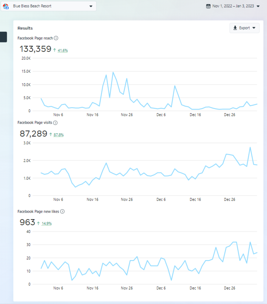This screenshot has height=304, width=267.
Task: Click the 963 new likes total
Action: 28,222
